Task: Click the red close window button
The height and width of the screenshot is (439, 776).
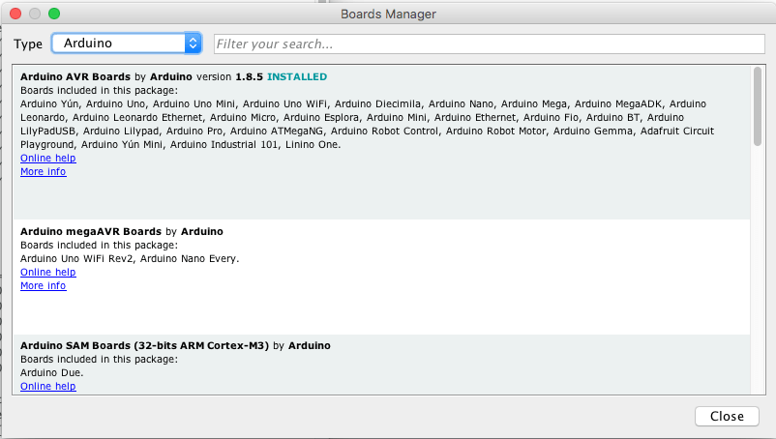Action: 15,14
